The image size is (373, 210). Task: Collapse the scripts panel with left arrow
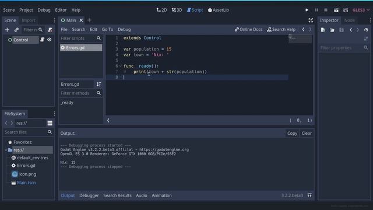108,120
